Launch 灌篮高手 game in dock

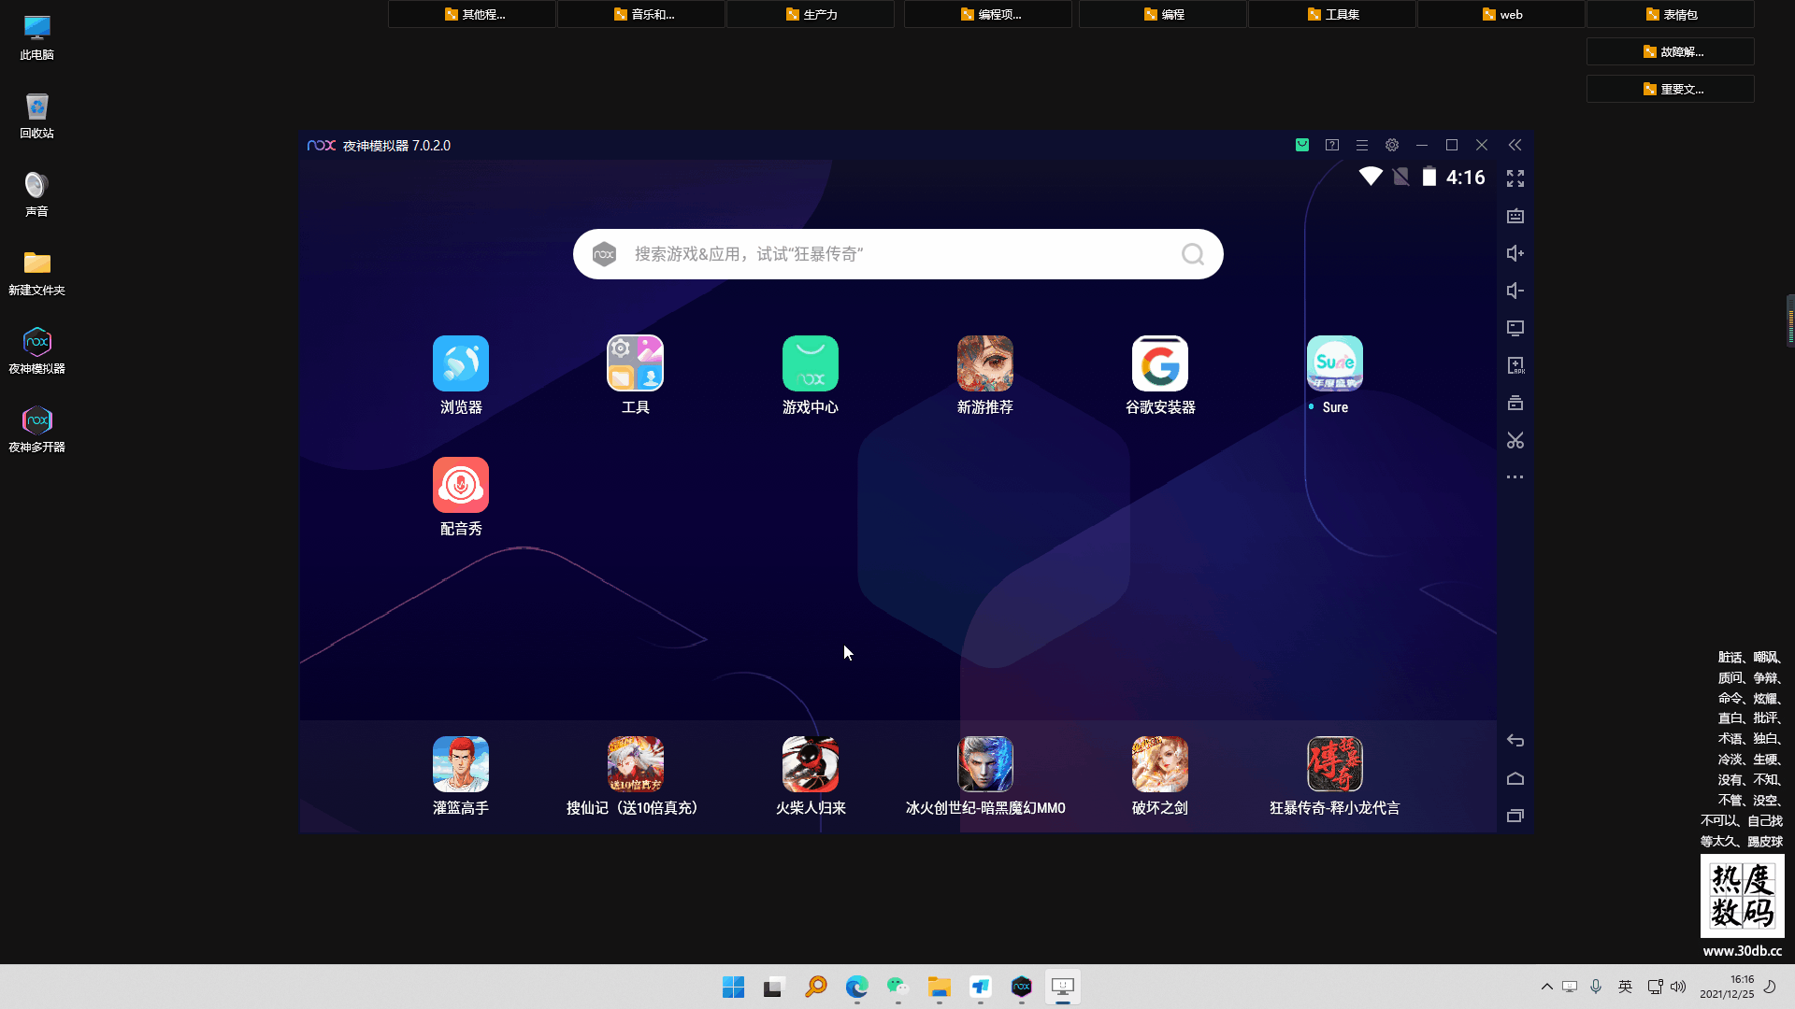460,764
